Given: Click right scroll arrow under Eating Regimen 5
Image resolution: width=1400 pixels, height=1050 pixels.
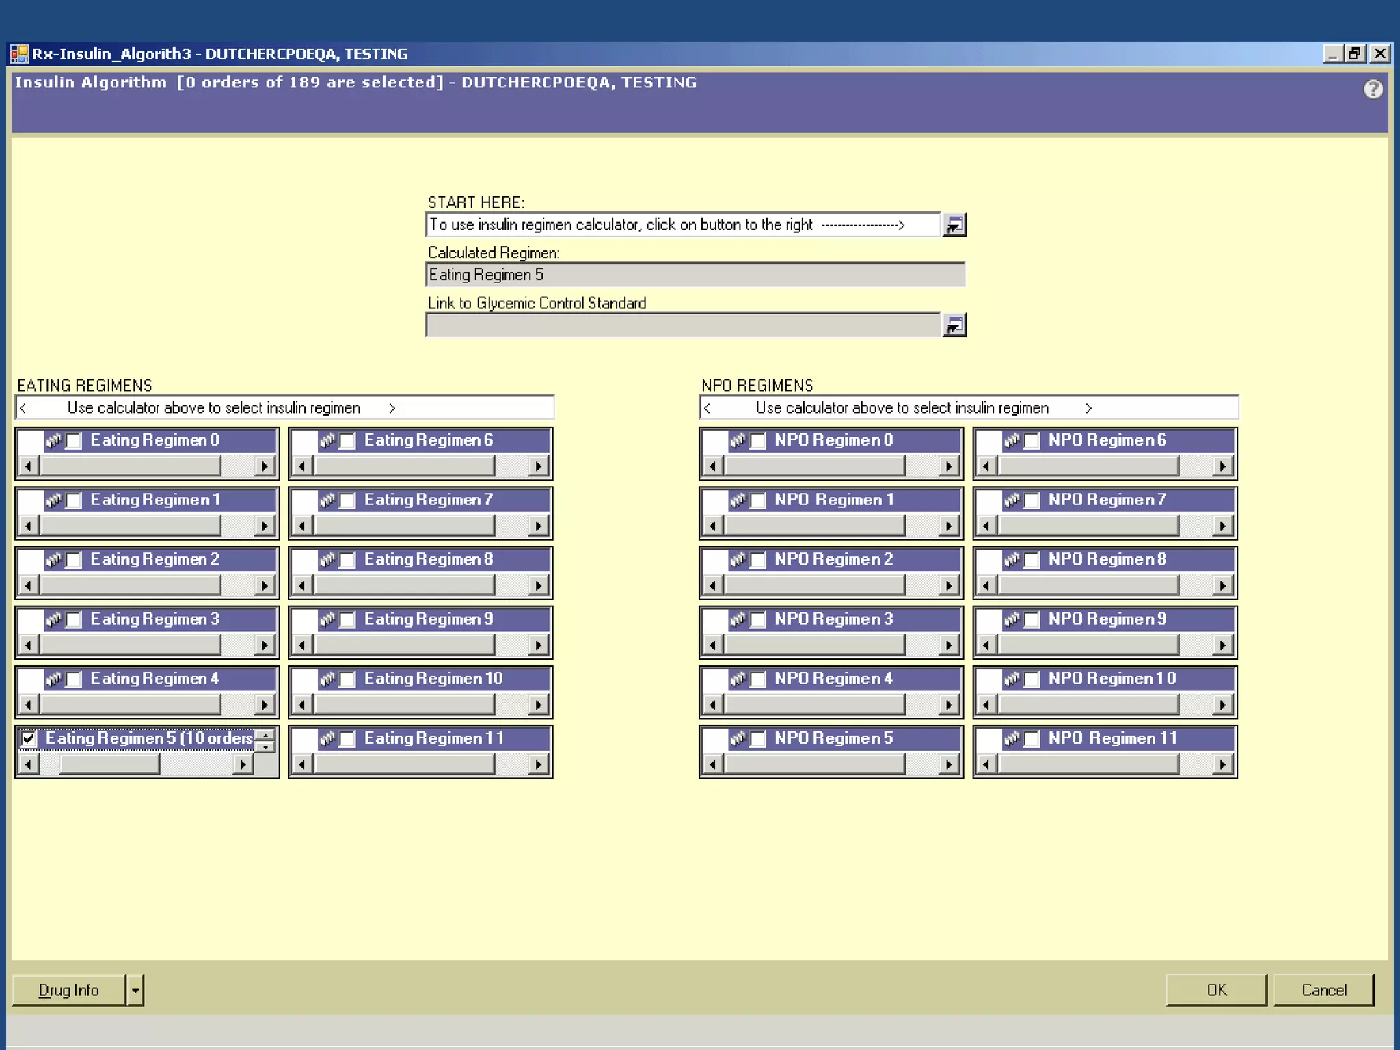Looking at the screenshot, I should tap(242, 764).
